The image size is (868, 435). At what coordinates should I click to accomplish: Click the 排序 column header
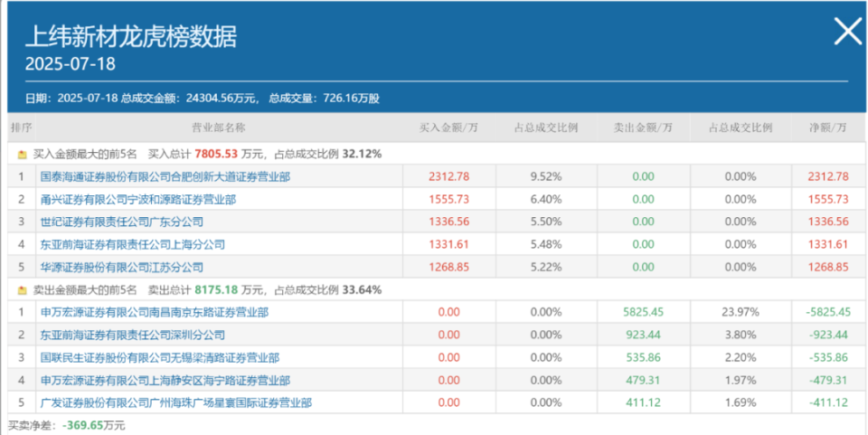click(x=22, y=128)
